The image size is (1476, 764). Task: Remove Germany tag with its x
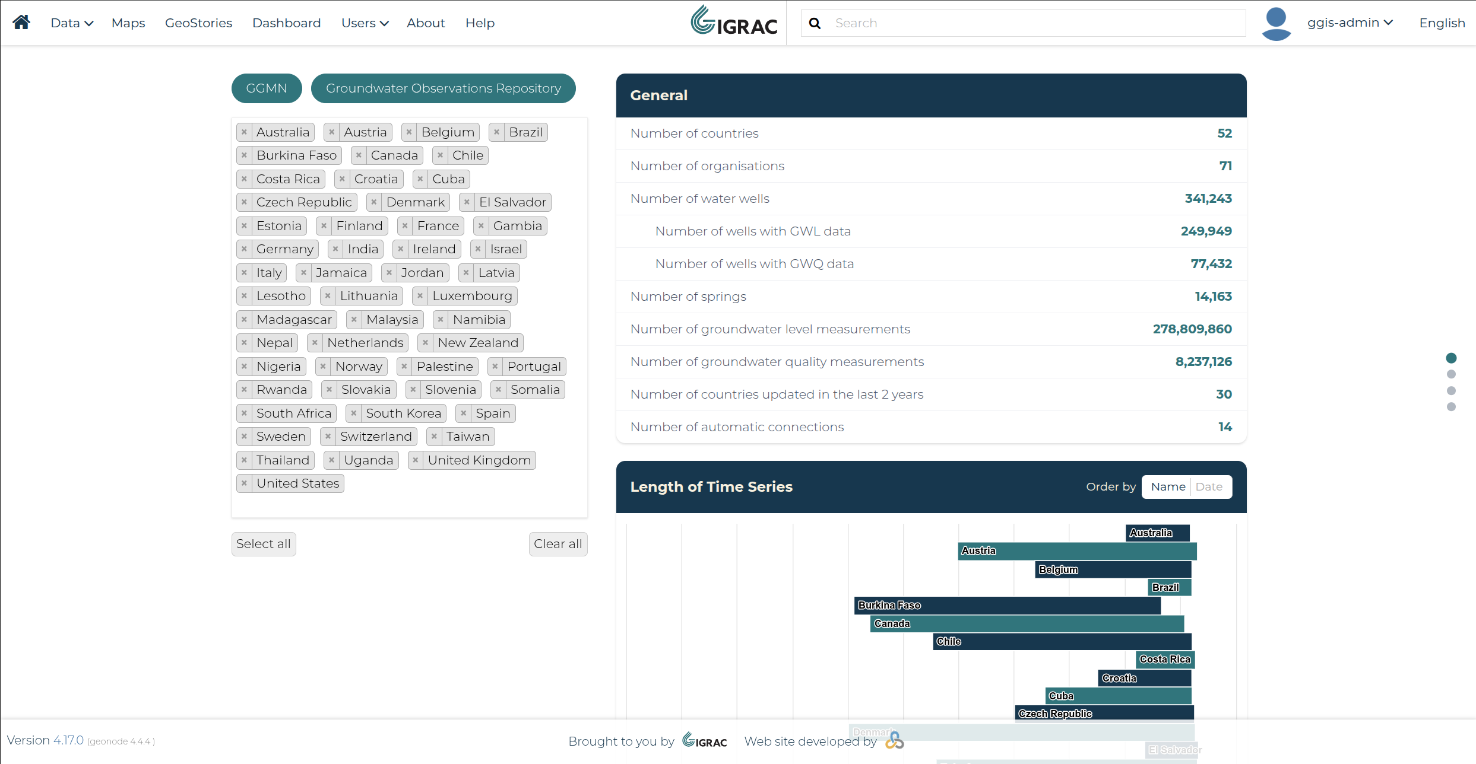tap(244, 249)
